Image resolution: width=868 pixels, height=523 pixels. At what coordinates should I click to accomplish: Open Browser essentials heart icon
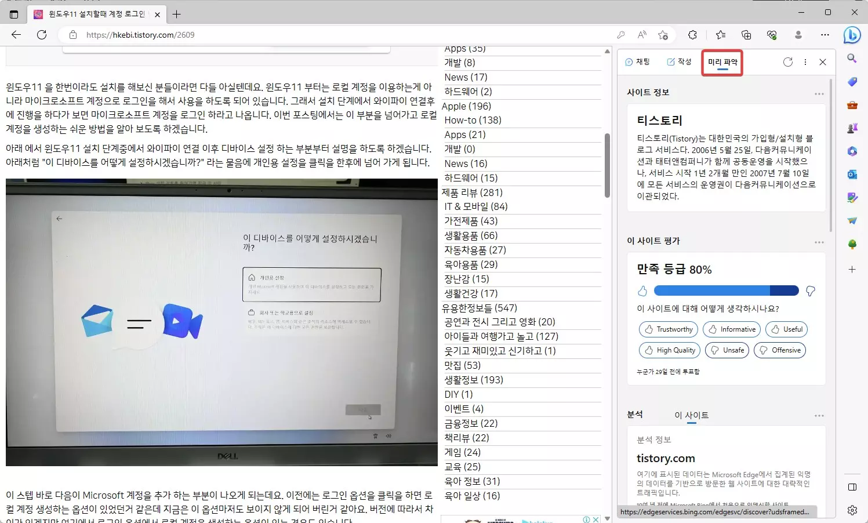click(772, 35)
